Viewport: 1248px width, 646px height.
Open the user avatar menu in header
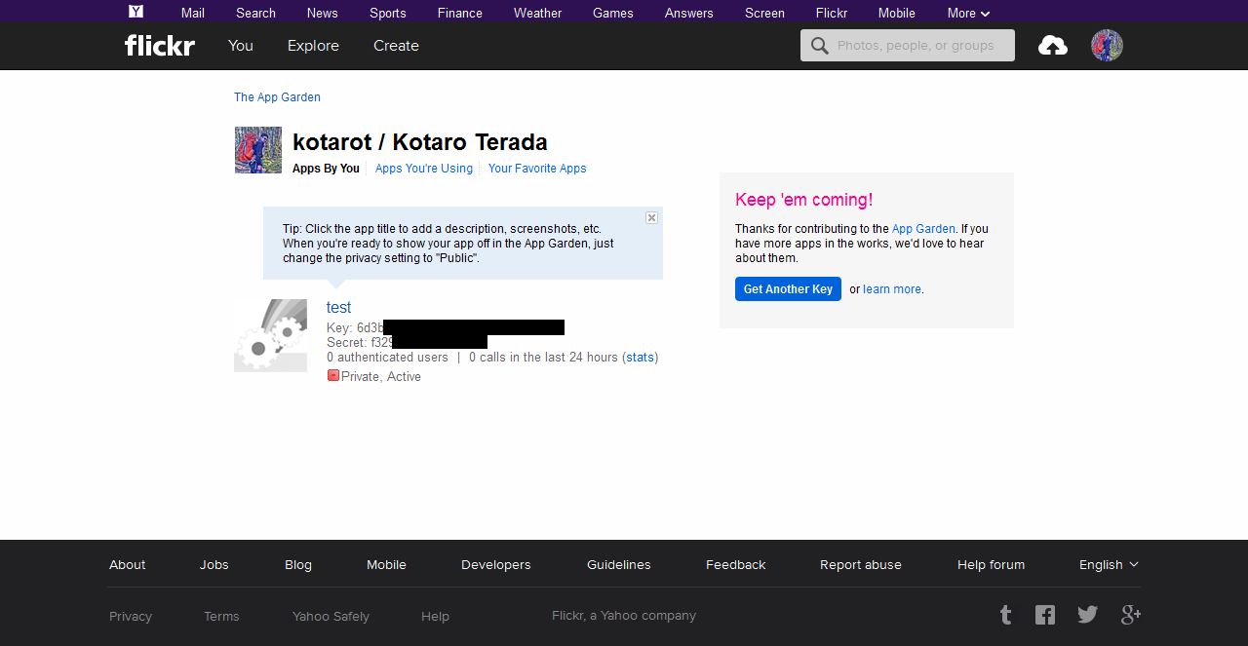point(1107,45)
